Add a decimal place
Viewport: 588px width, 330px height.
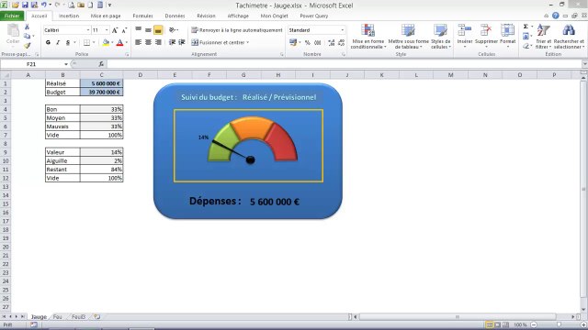click(331, 43)
